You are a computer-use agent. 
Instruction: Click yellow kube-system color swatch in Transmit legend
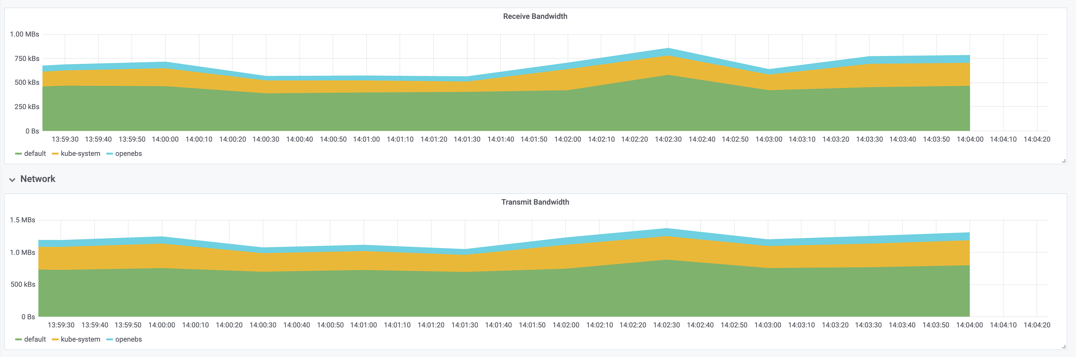[x=55, y=340]
